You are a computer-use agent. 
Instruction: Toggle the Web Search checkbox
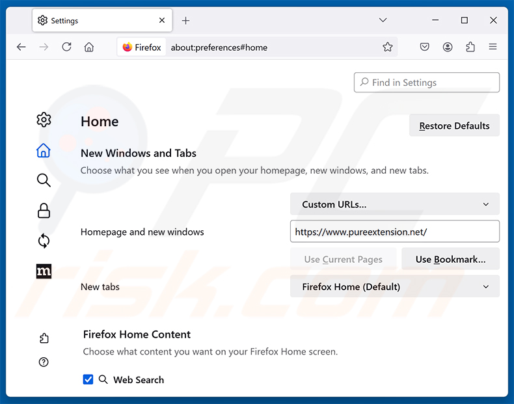[x=88, y=379]
